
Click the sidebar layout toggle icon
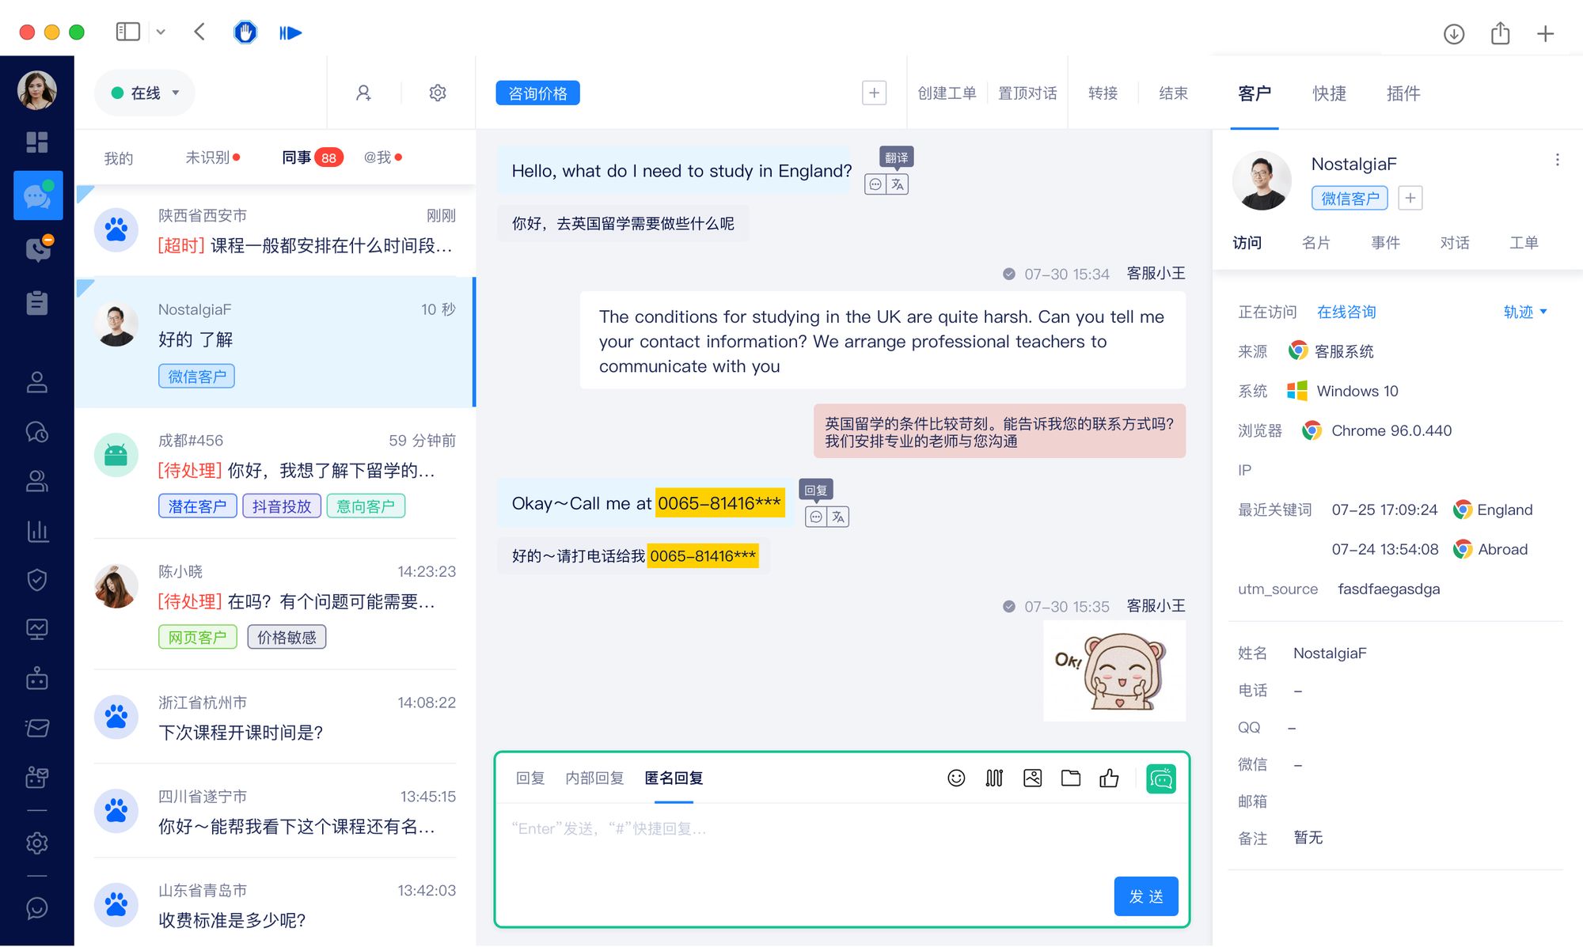click(x=127, y=32)
